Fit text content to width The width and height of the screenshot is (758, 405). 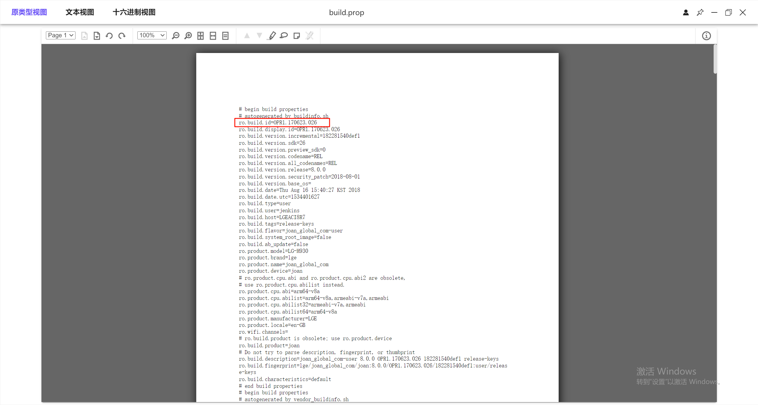pyautogui.click(x=225, y=36)
